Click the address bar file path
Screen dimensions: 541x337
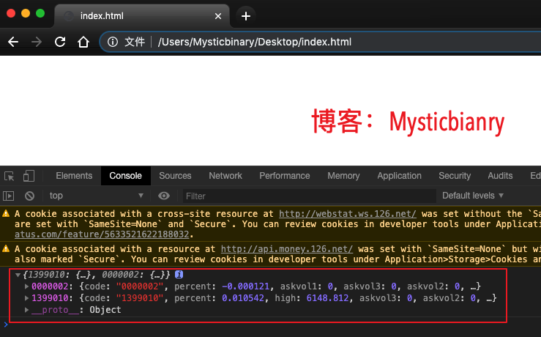pyautogui.click(x=255, y=42)
